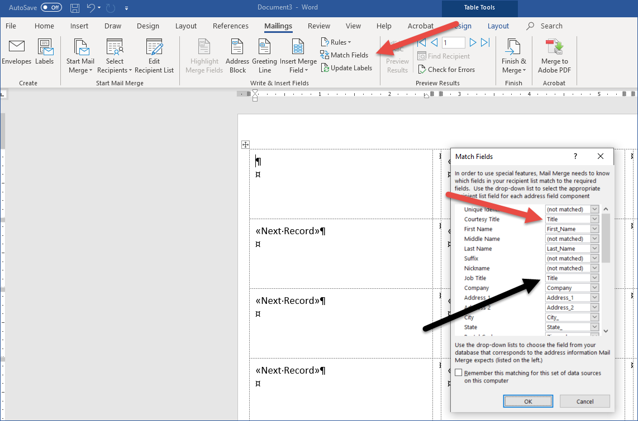Image resolution: width=638 pixels, height=421 pixels.
Task: Enable Remember this matching checkbox
Action: point(459,372)
